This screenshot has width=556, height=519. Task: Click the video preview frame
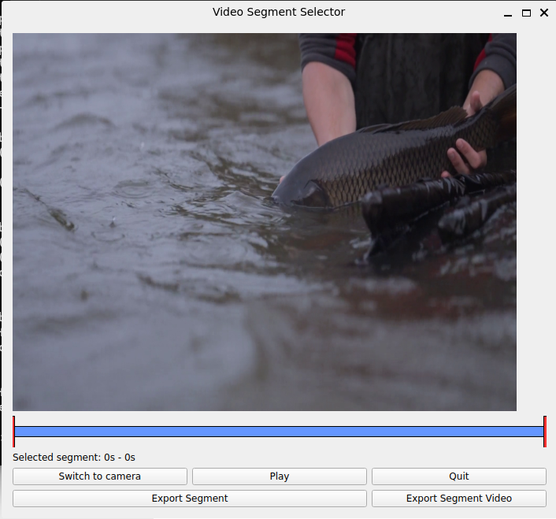coord(265,222)
